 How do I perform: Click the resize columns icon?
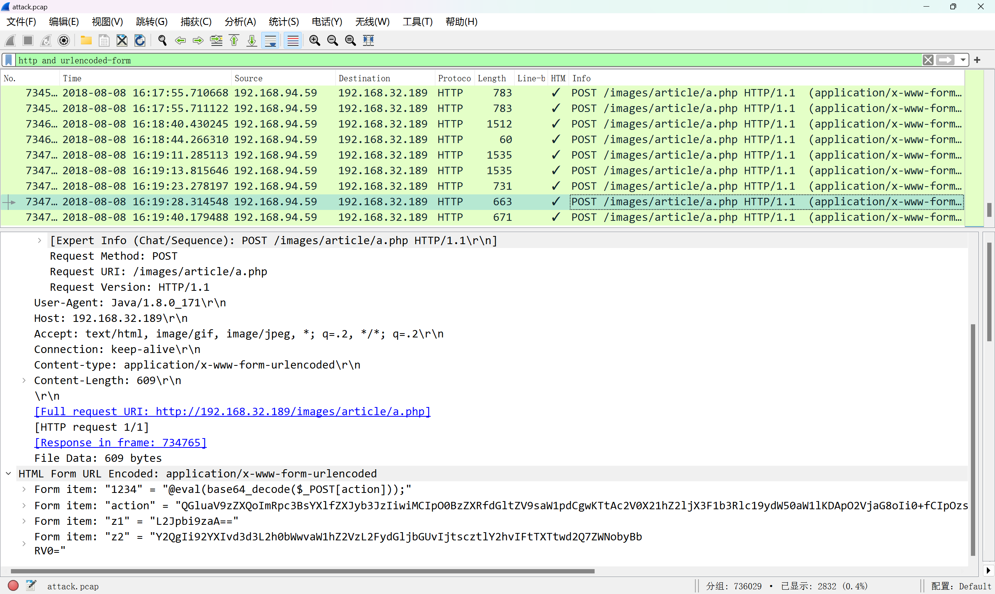click(x=368, y=40)
